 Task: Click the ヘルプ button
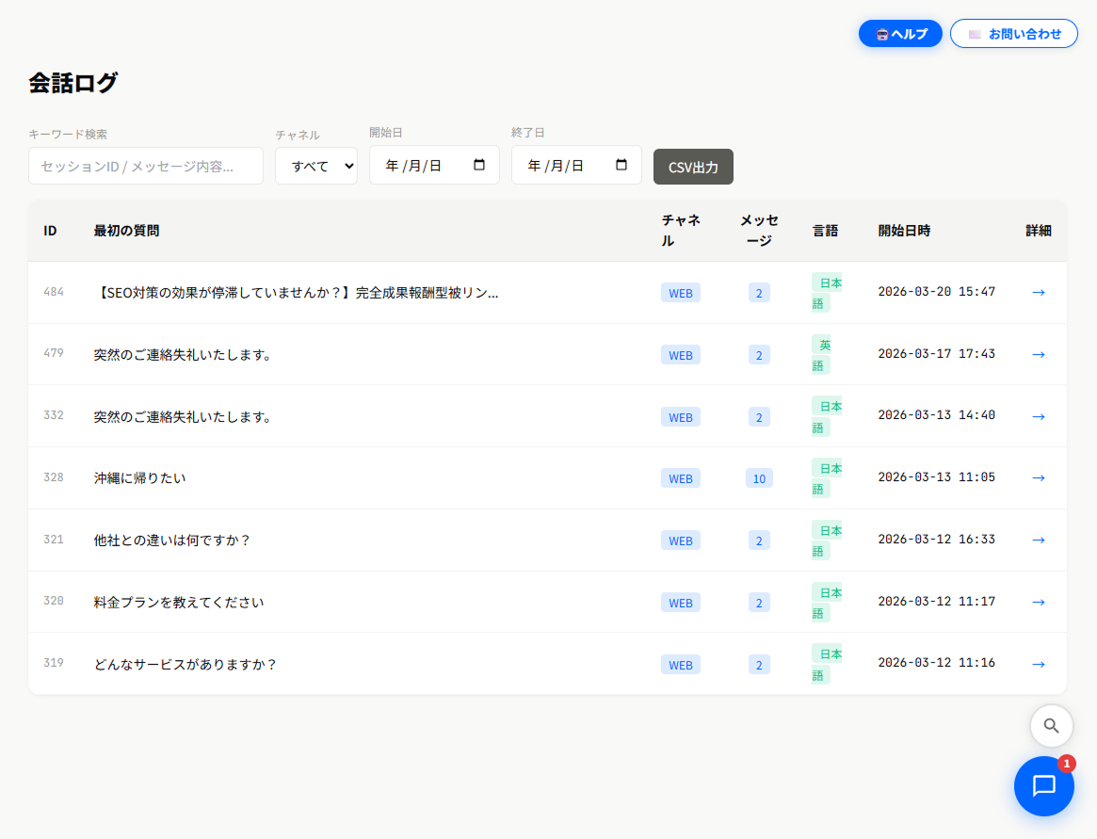tap(900, 33)
